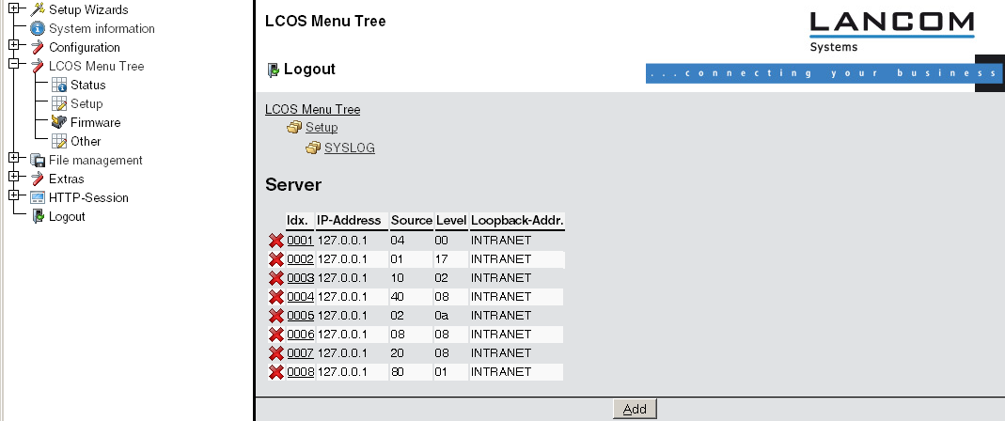The height and width of the screenshot is (421, 1005).
Task: Open server entry 0006 link
Action: (x=300, y=335)
